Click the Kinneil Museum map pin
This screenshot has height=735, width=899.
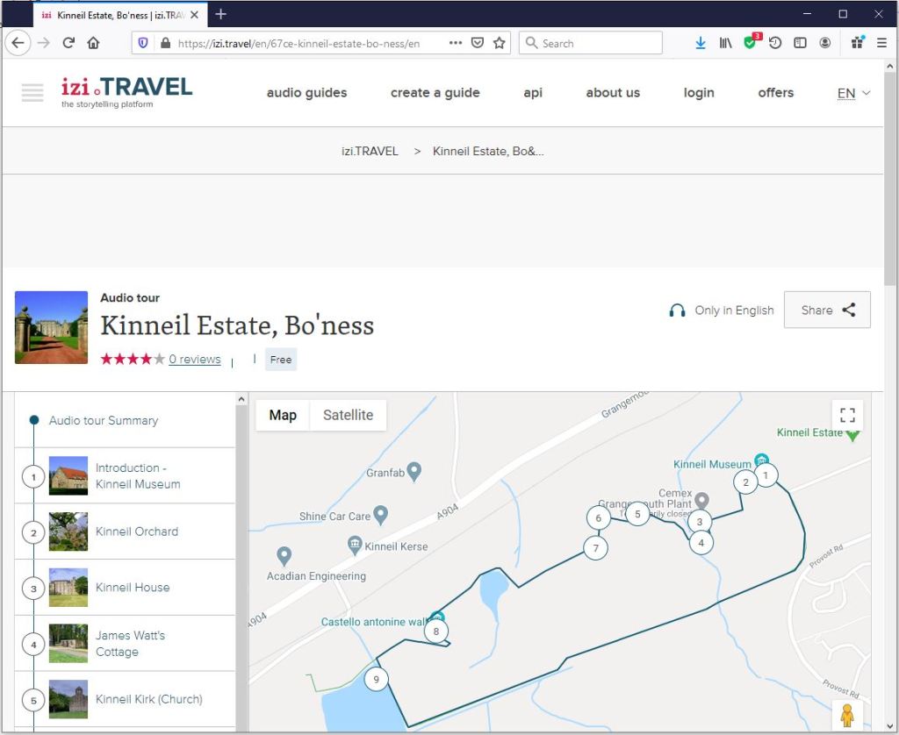tap(762, 462)
